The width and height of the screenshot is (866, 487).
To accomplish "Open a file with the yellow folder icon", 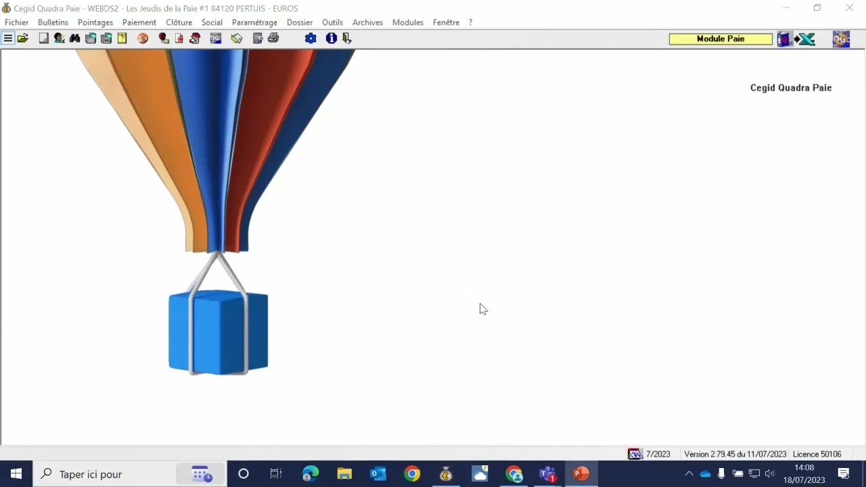I will [23, 39].
